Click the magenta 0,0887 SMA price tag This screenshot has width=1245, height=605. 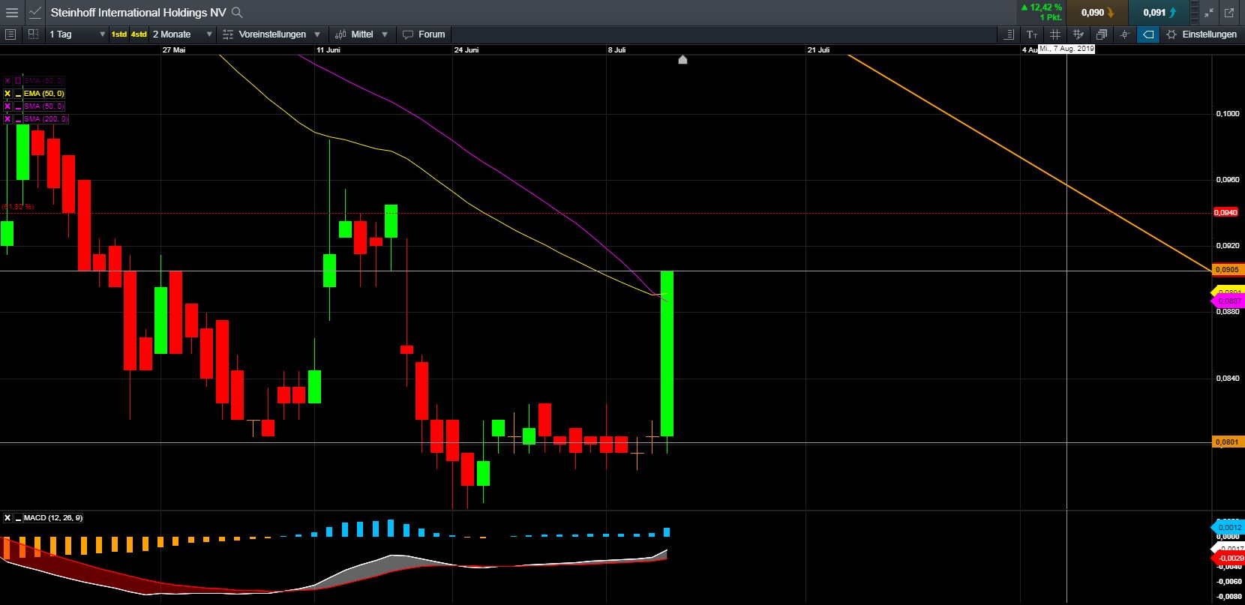pyautogui.click(x=1228, y=301)
